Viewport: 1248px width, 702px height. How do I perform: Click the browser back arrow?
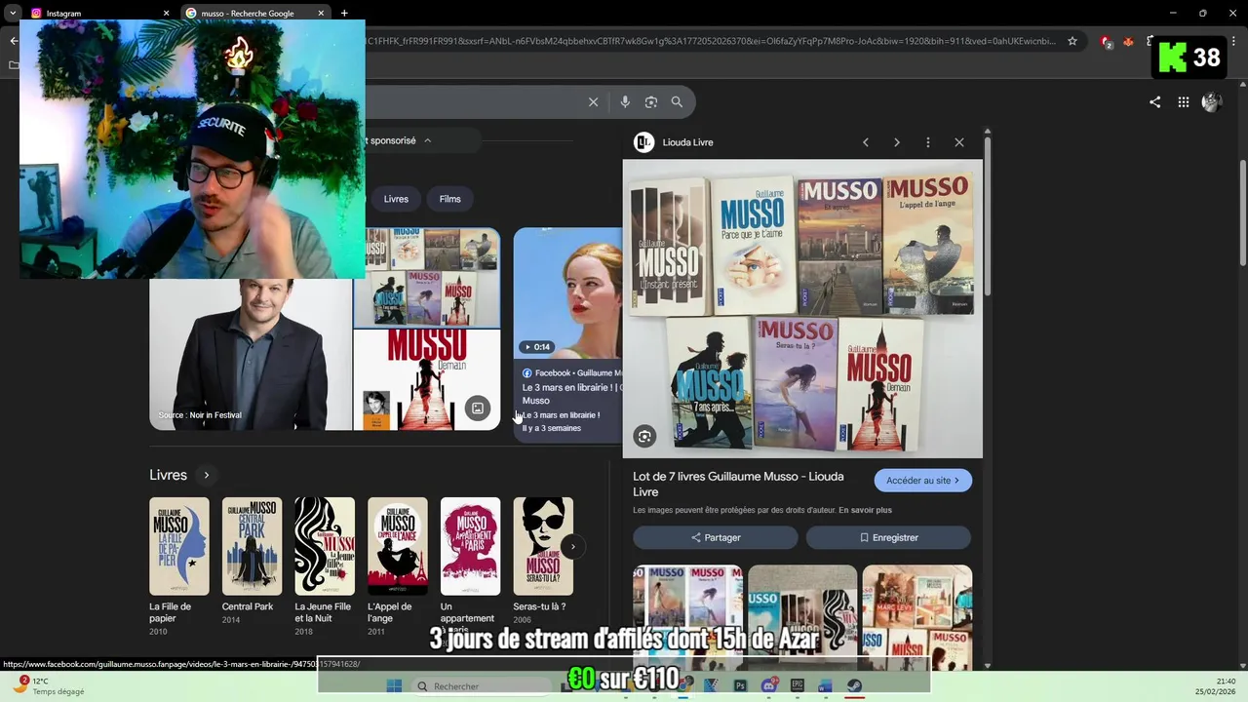coord(13,41)
